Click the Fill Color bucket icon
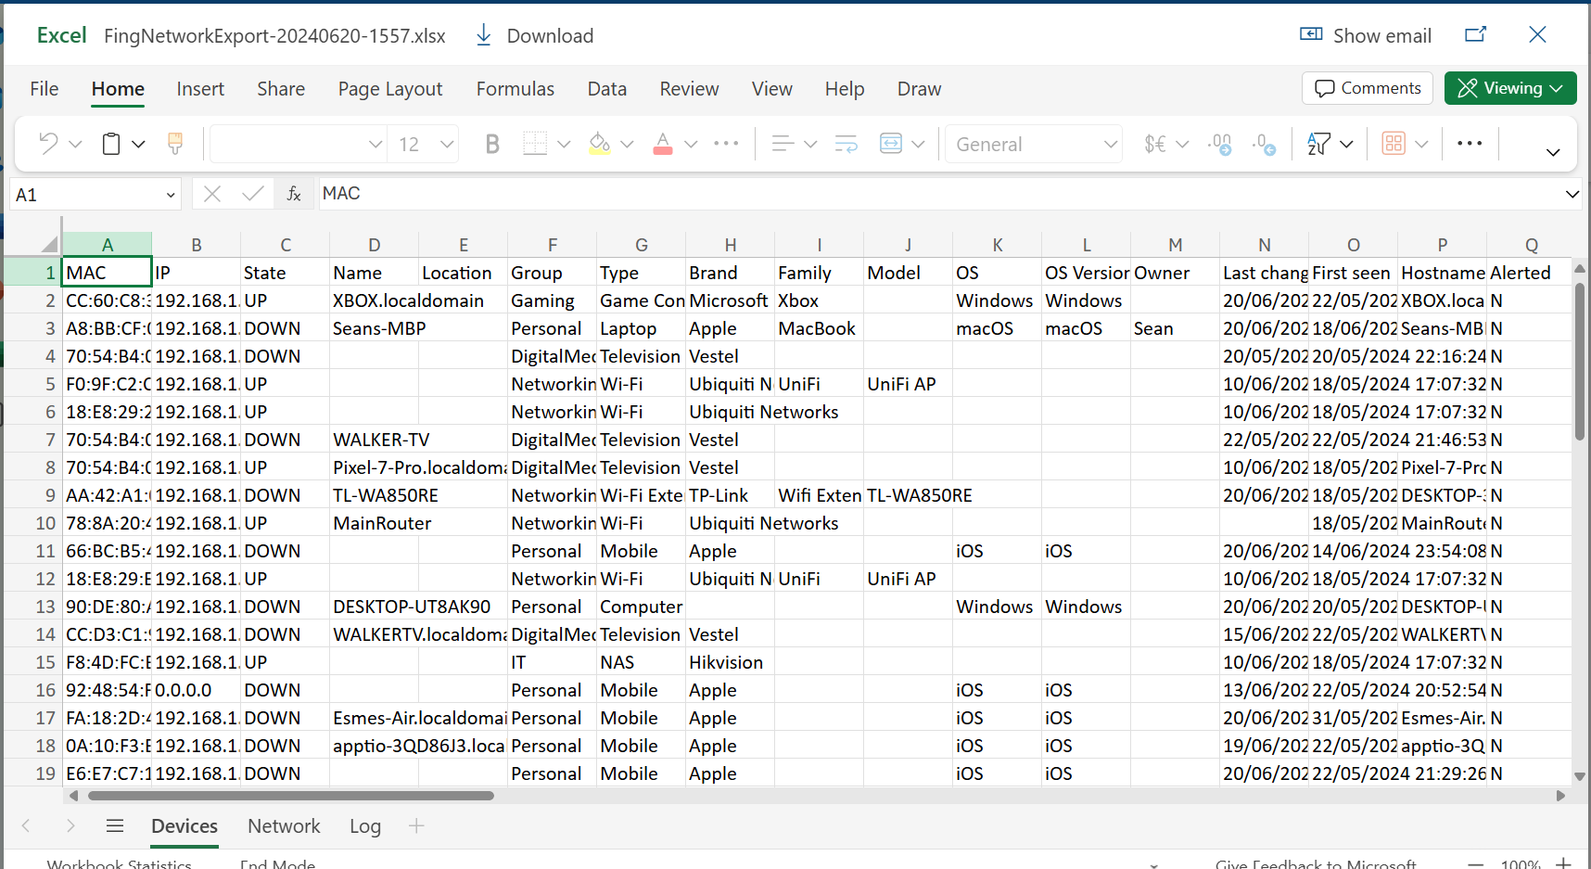The width and height of the screenshot is (1591, 869). pyautogui.click(x=600, y=144)
